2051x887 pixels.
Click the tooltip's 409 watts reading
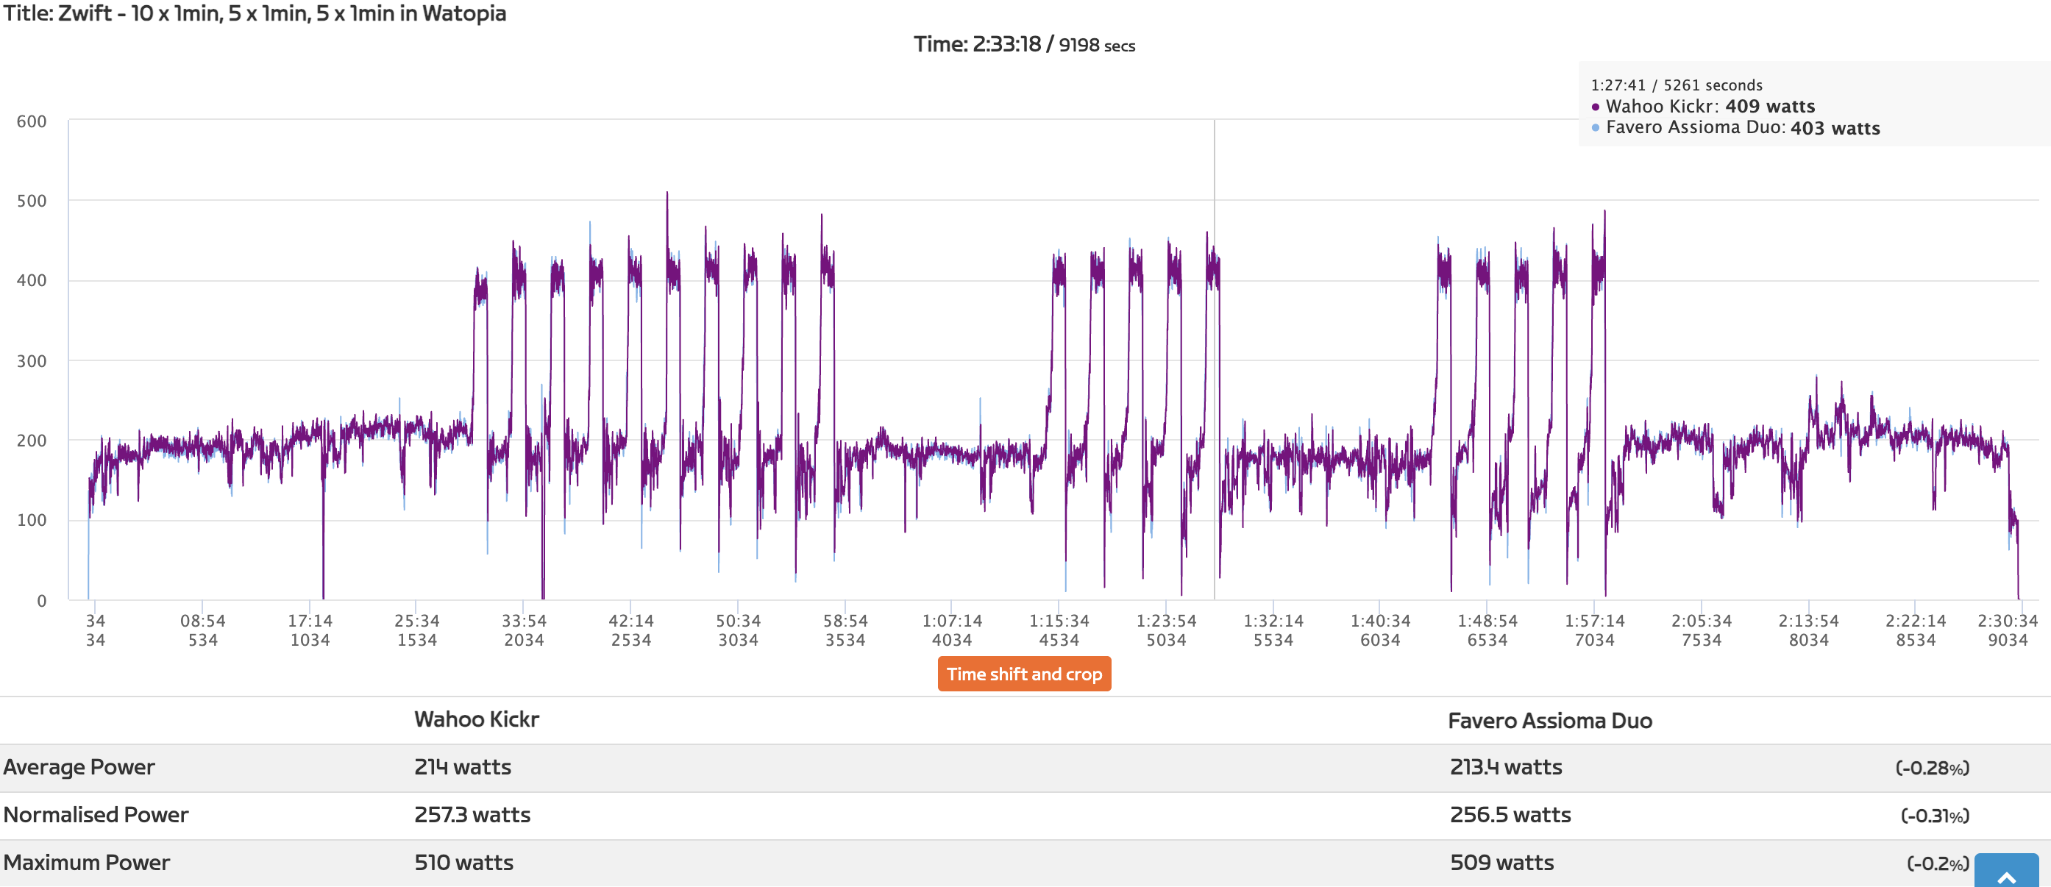pos(1770,107)
